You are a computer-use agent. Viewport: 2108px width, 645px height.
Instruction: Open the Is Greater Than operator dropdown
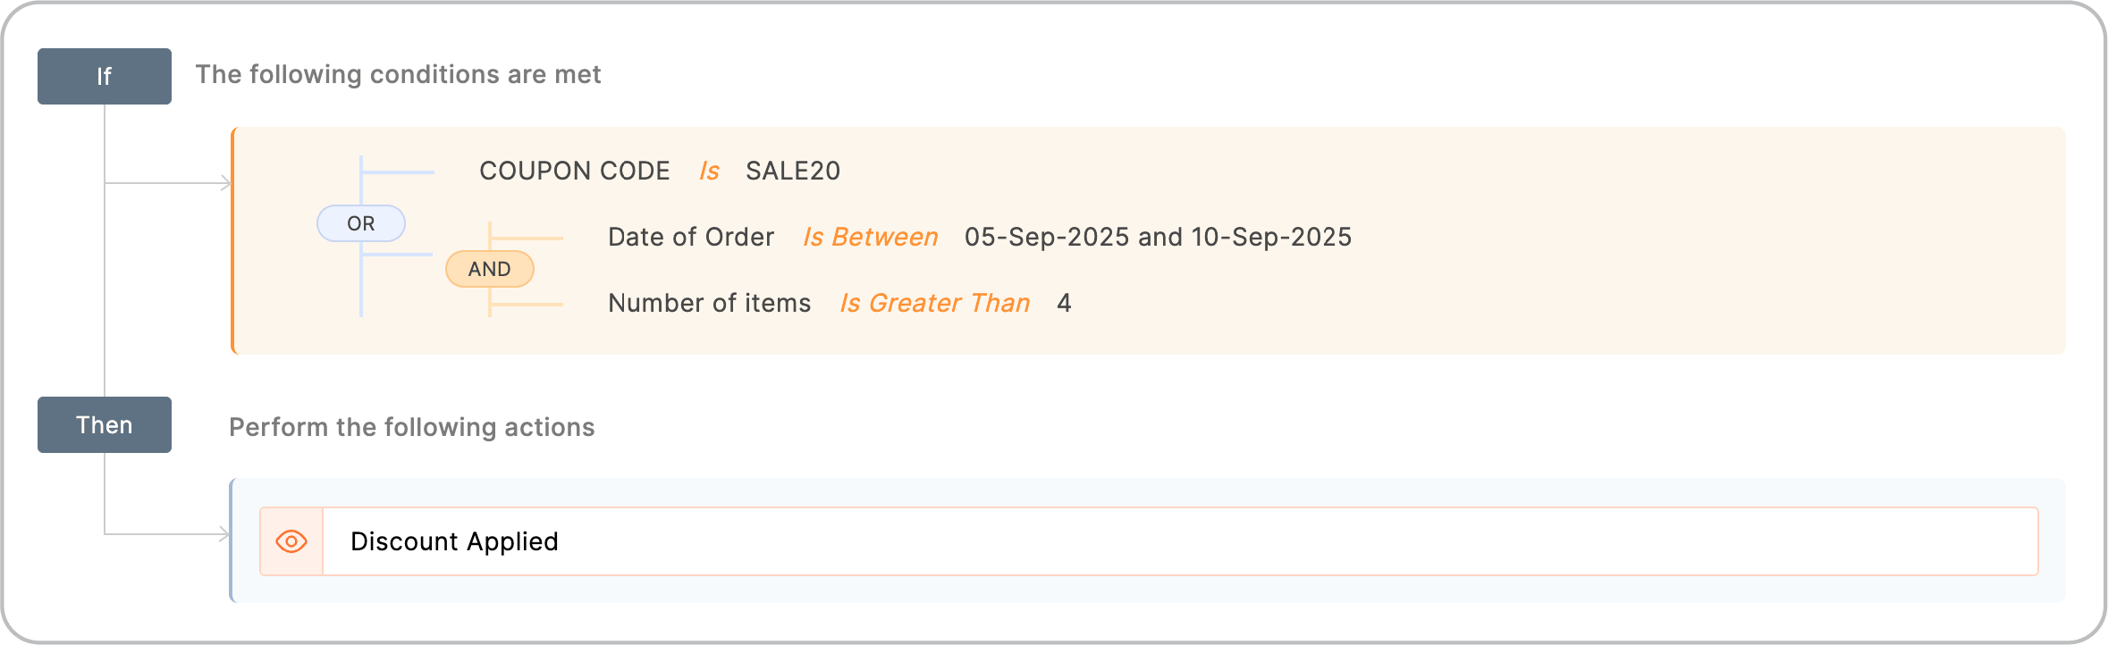click(x=934, y=303)
